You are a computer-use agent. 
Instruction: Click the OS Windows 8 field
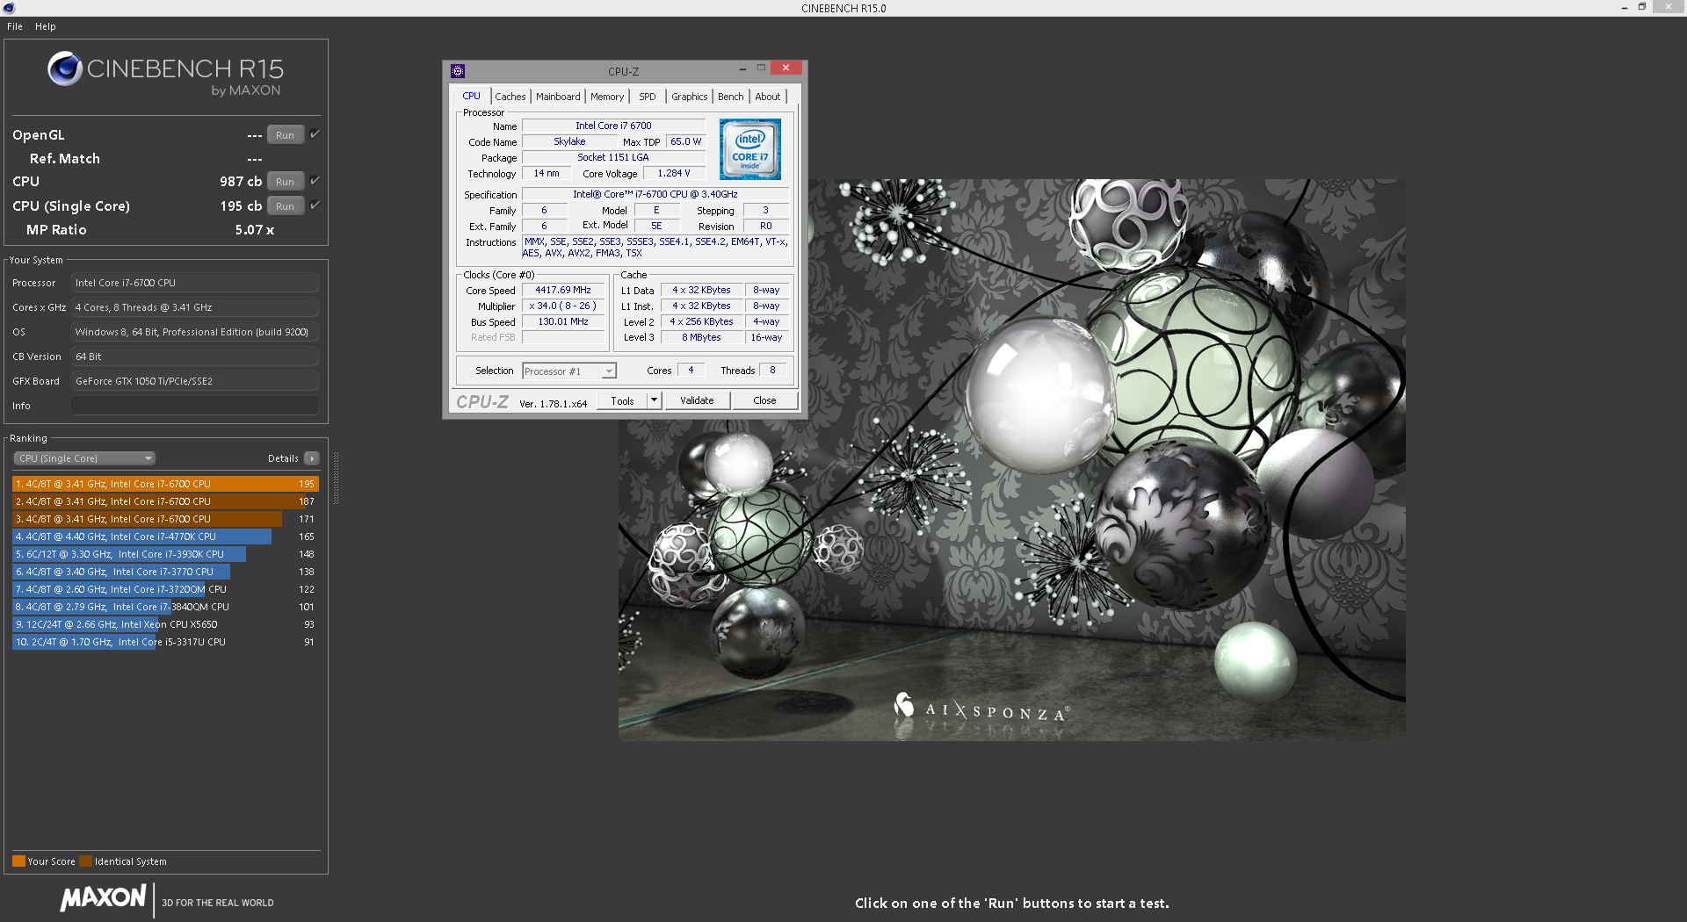(x=195, y=332)
